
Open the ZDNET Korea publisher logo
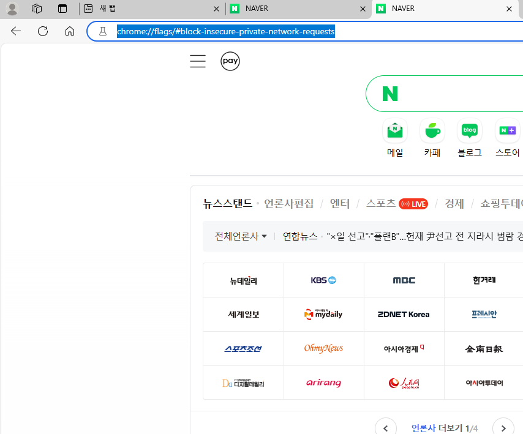tap(404, 315)
